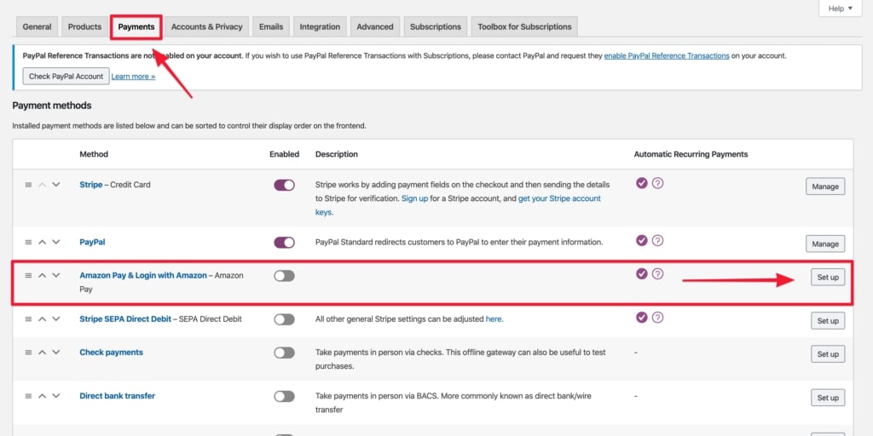Enable Check payments toggle
This screenshot has height=436, width=873.
point(284,353)
